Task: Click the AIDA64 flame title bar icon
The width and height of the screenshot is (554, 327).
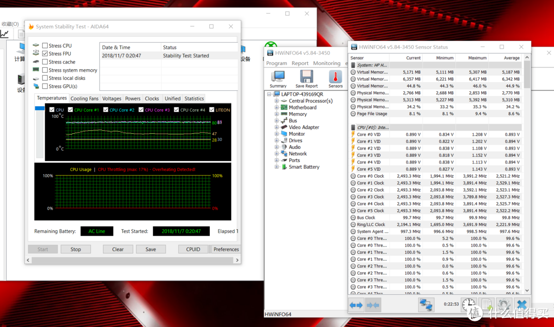Action: click(x=31, y=27)
